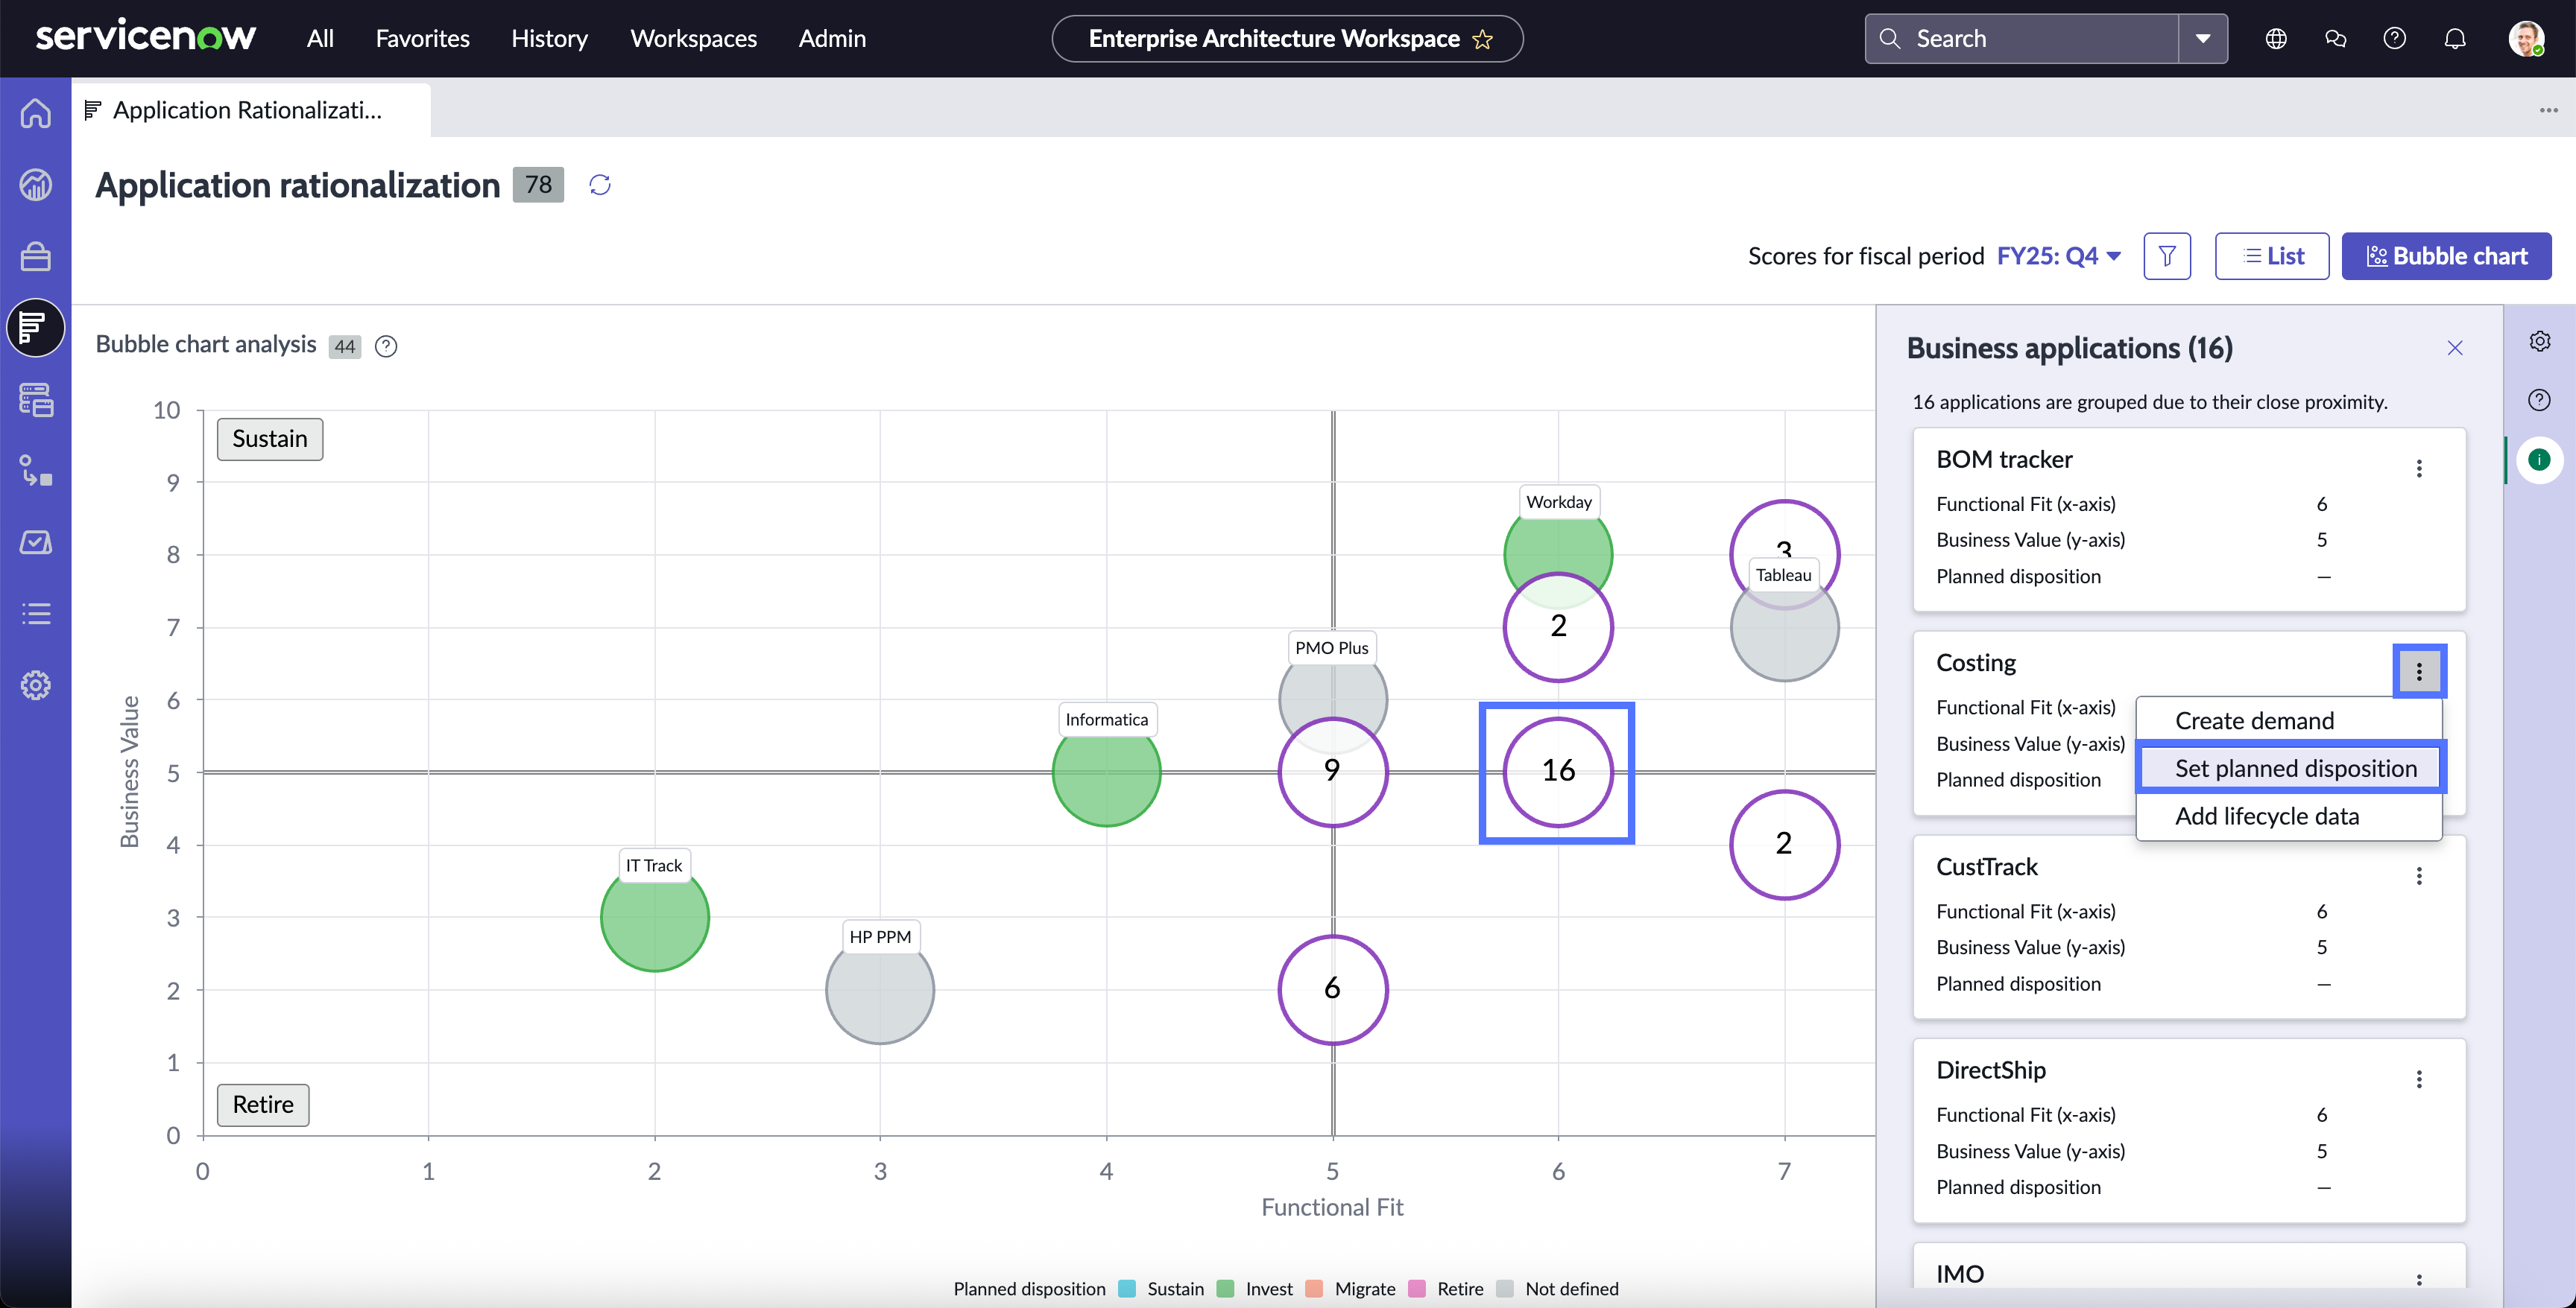Toggle Not defined in the legend
Viewport: 2576px width, 1308px height.
point(1557,1288)
